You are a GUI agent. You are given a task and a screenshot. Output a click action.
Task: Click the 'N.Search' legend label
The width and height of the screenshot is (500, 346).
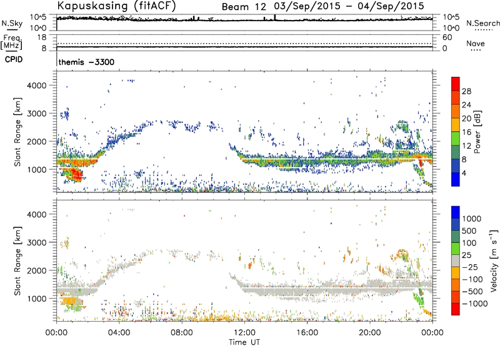tap(482, 23)
